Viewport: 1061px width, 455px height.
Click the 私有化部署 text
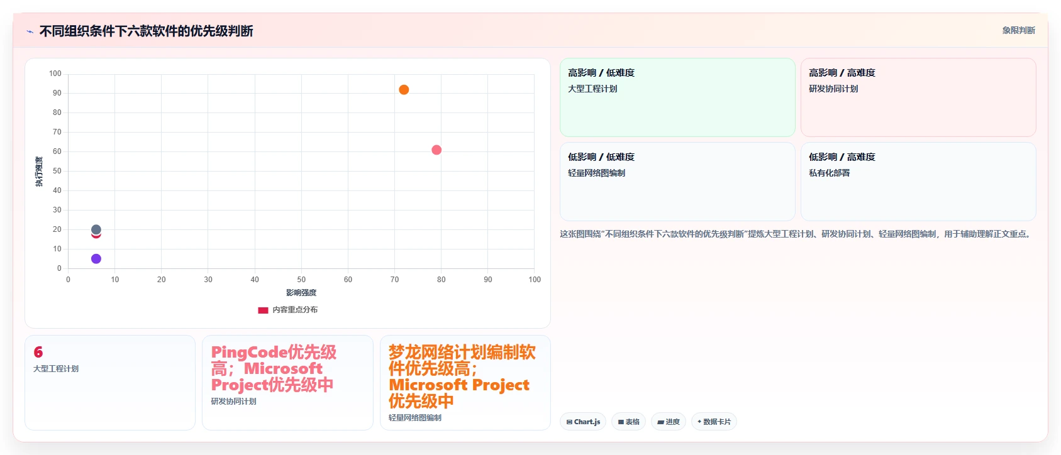(x=830, y=173)
